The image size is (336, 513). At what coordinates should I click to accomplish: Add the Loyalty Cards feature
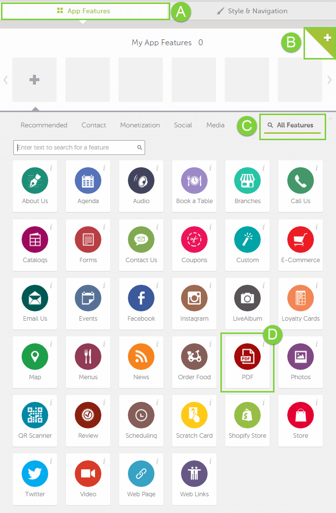point(301,303)
